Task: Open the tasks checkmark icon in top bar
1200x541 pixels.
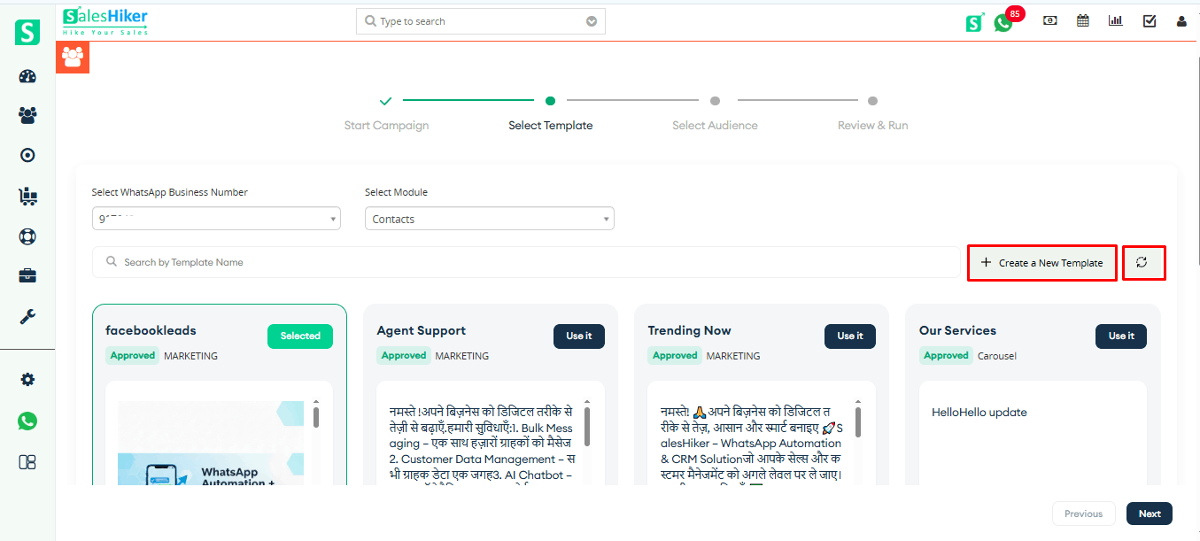Action: [x=1149, y=19]
